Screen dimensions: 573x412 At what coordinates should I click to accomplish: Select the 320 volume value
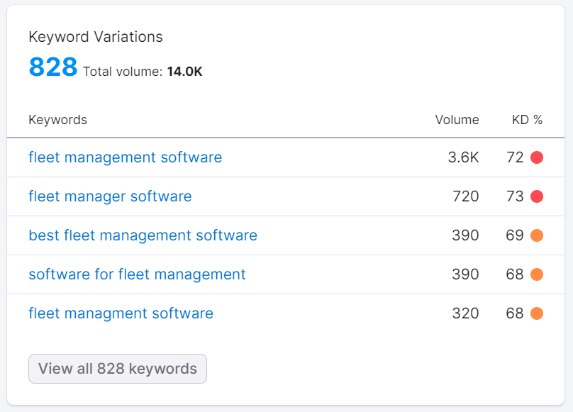click(x=465, y=313)
